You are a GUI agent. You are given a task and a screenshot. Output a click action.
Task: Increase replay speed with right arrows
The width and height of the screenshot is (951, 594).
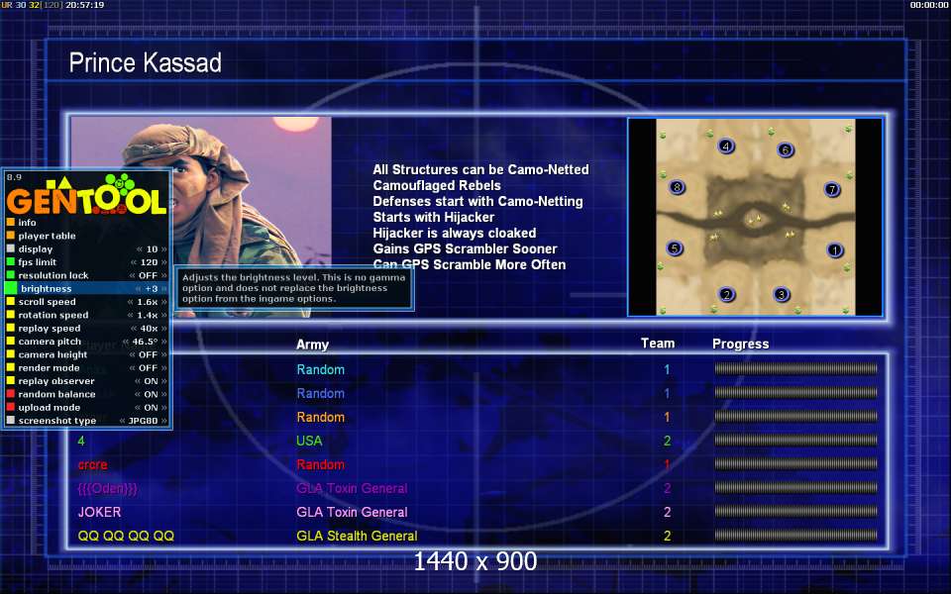point(163,329)
